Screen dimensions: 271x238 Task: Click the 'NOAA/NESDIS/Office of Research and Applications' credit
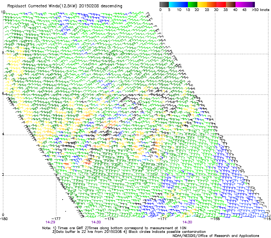tap(216, 236)
